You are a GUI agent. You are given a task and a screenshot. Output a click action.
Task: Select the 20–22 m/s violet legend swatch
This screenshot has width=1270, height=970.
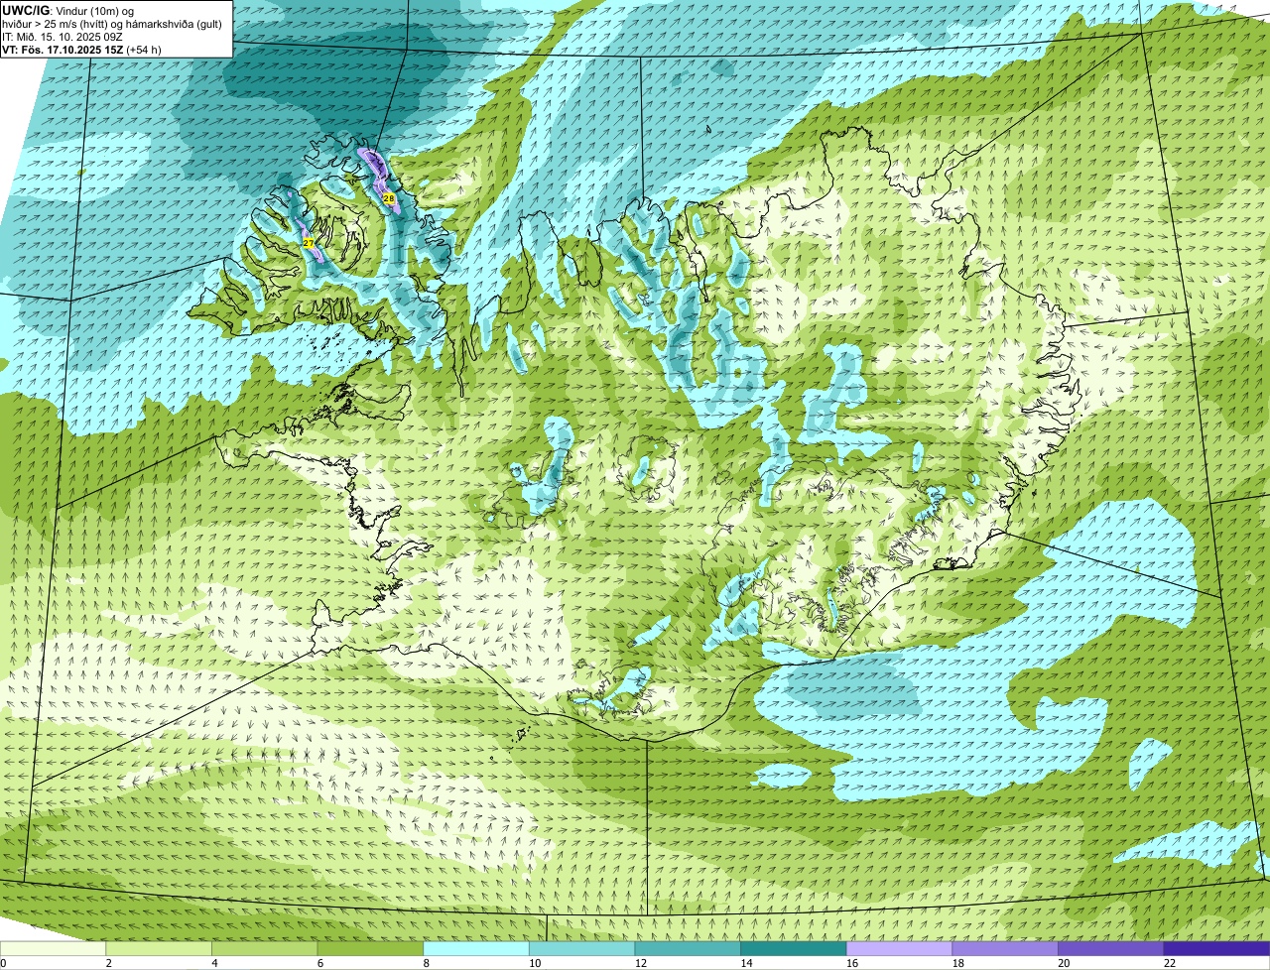[1111, 948]
